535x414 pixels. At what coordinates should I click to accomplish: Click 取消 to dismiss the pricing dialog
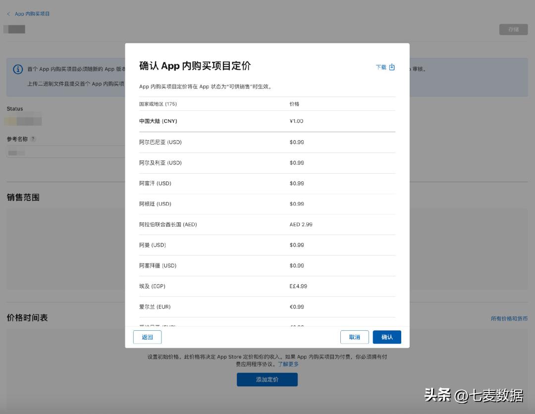pos(354,337)
